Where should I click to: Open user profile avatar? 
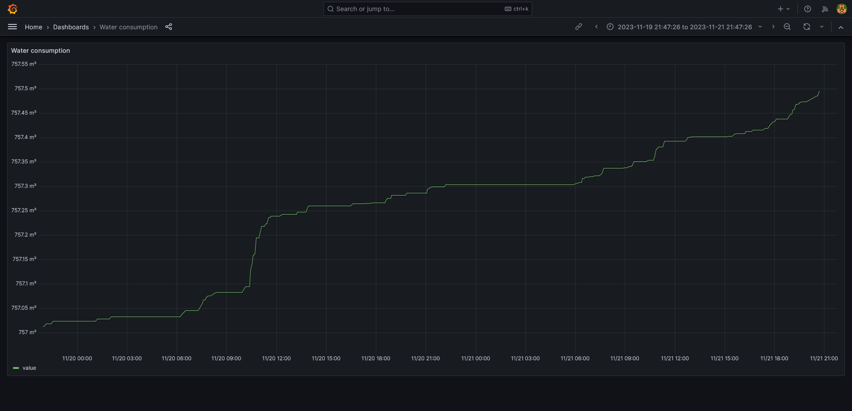(841, 9)
